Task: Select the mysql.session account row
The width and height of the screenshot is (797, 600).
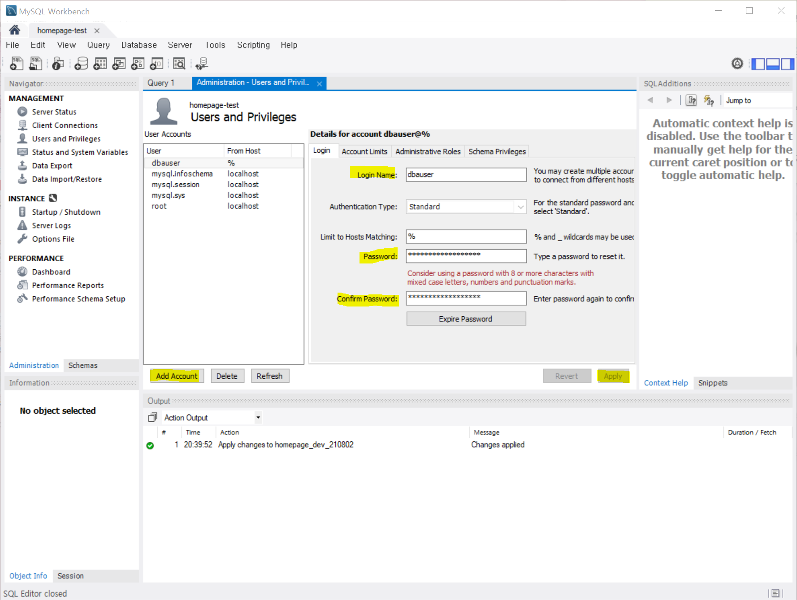Action: point(224,185)
